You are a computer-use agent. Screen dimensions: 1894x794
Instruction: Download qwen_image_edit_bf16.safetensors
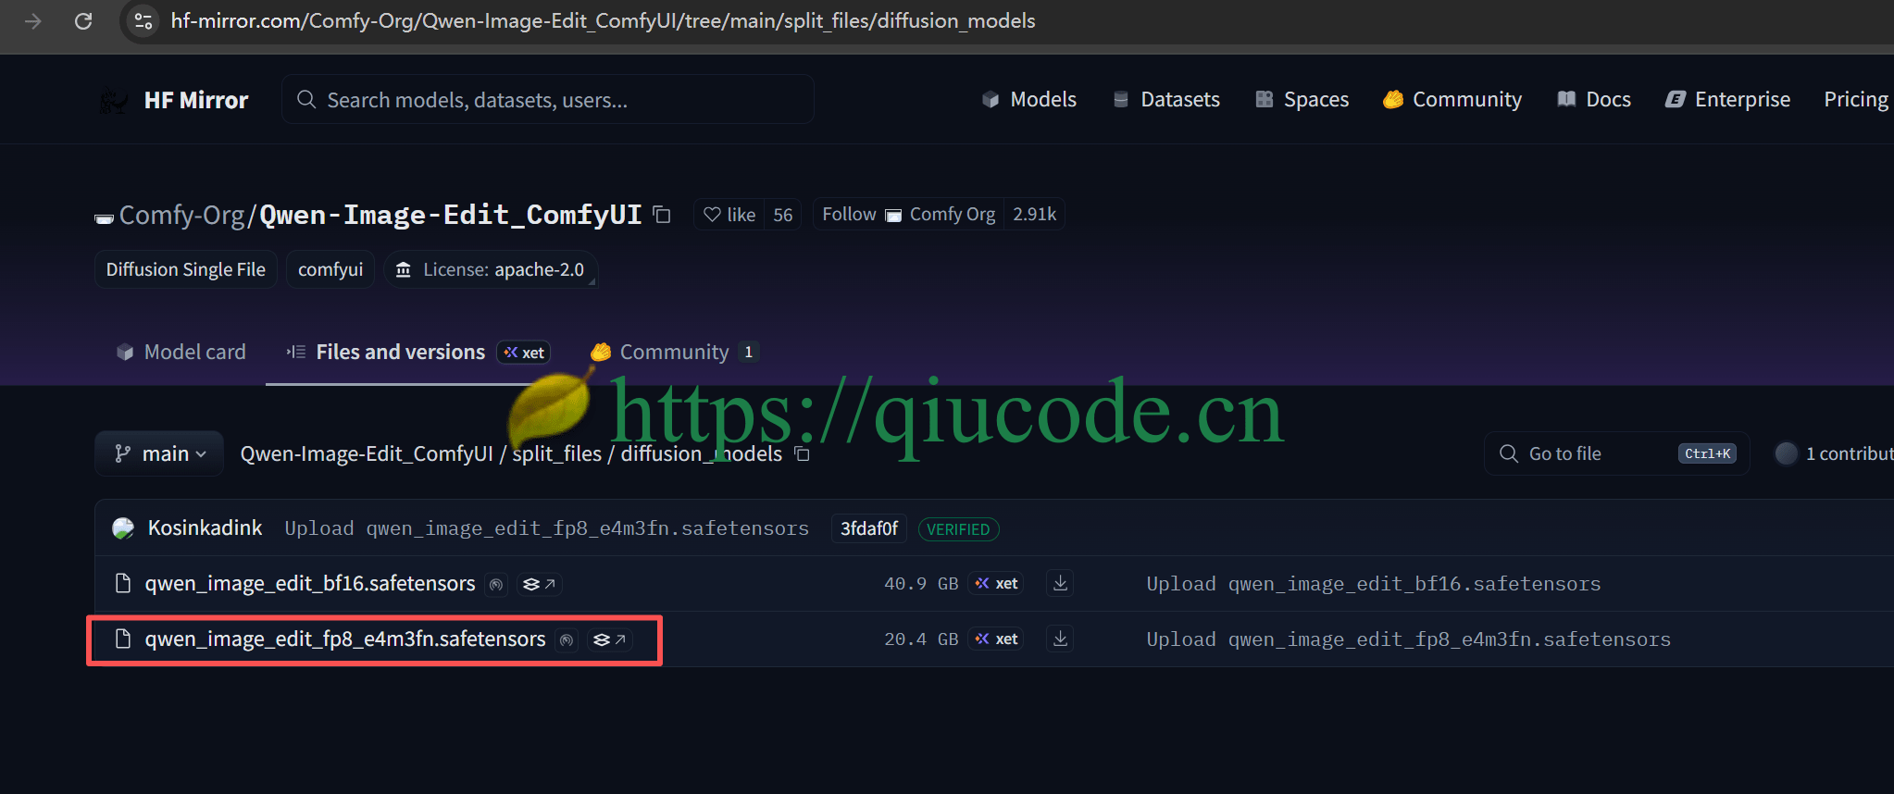pos(1061,584)
